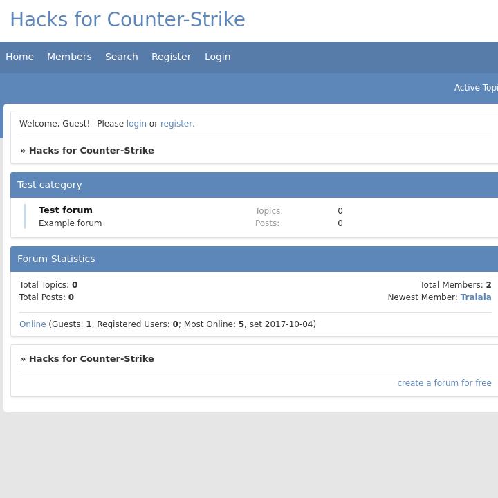Click the Forum Statistics section header

coord(56,259)
